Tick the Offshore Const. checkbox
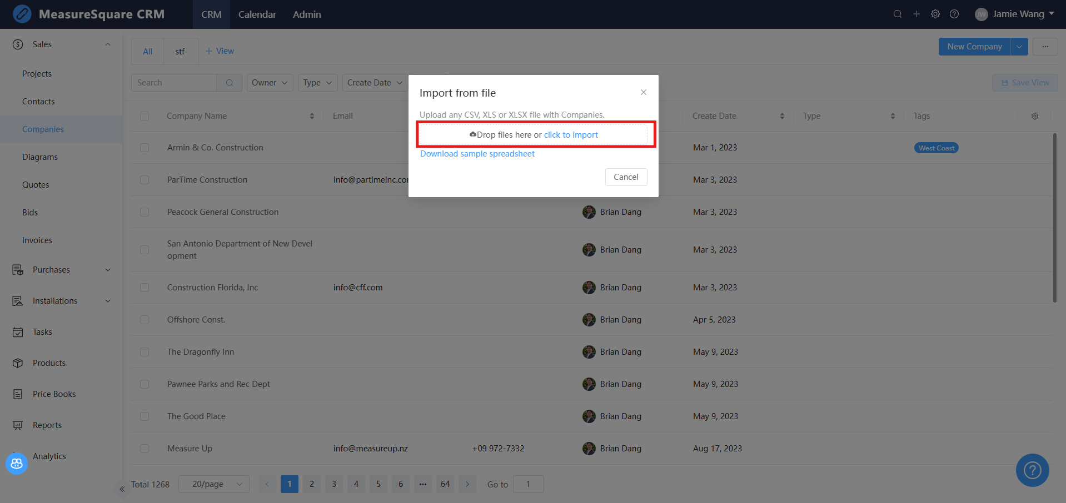Image resolution: width=1066 pixels, height=503 pixels. click(x=145, y=320)
